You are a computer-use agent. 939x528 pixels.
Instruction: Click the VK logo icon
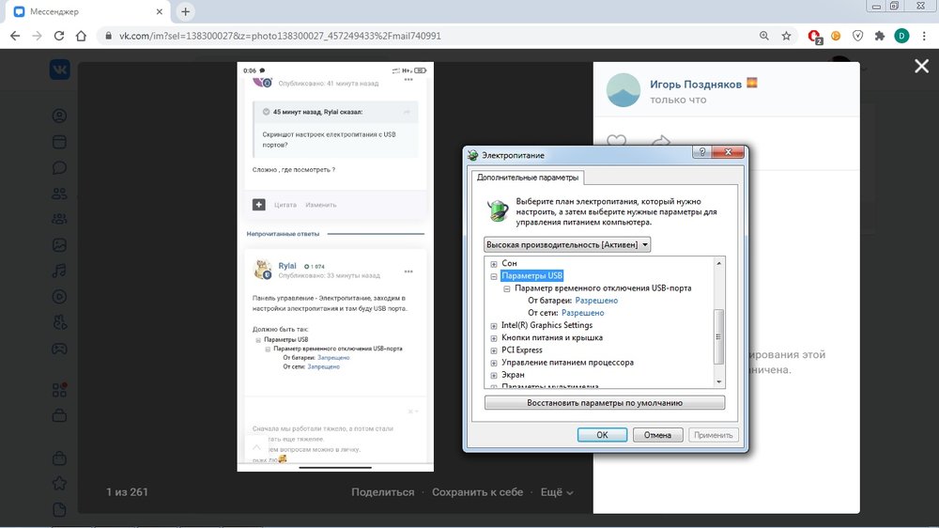60,69
